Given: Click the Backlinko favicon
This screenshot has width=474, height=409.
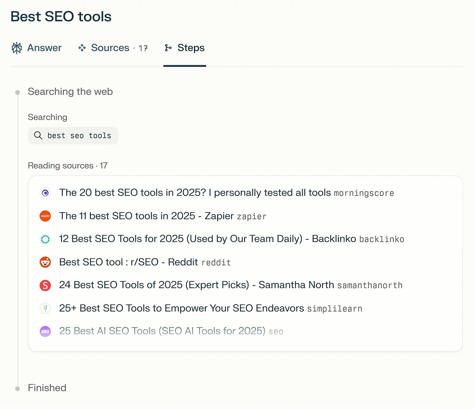Looking at the screenshot, I should tap(45, 239).
